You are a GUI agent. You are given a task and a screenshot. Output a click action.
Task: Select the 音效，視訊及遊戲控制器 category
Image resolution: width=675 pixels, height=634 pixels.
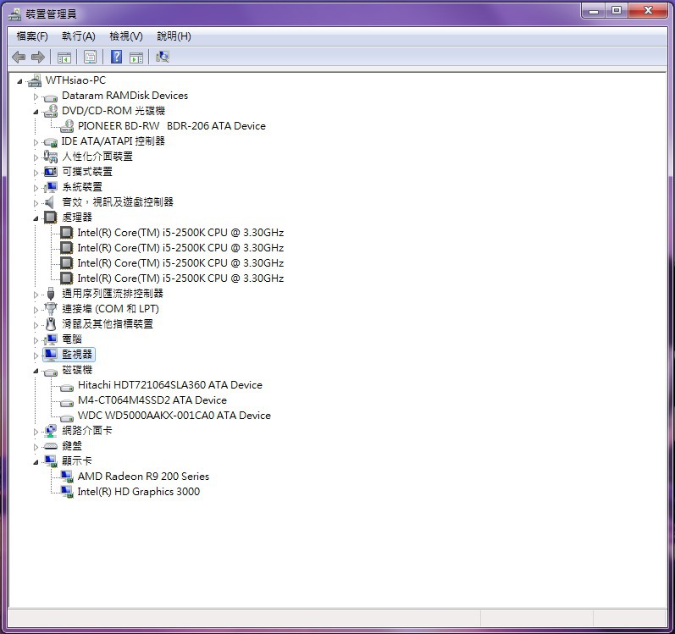pyautogui.click(x=118, y=202)
